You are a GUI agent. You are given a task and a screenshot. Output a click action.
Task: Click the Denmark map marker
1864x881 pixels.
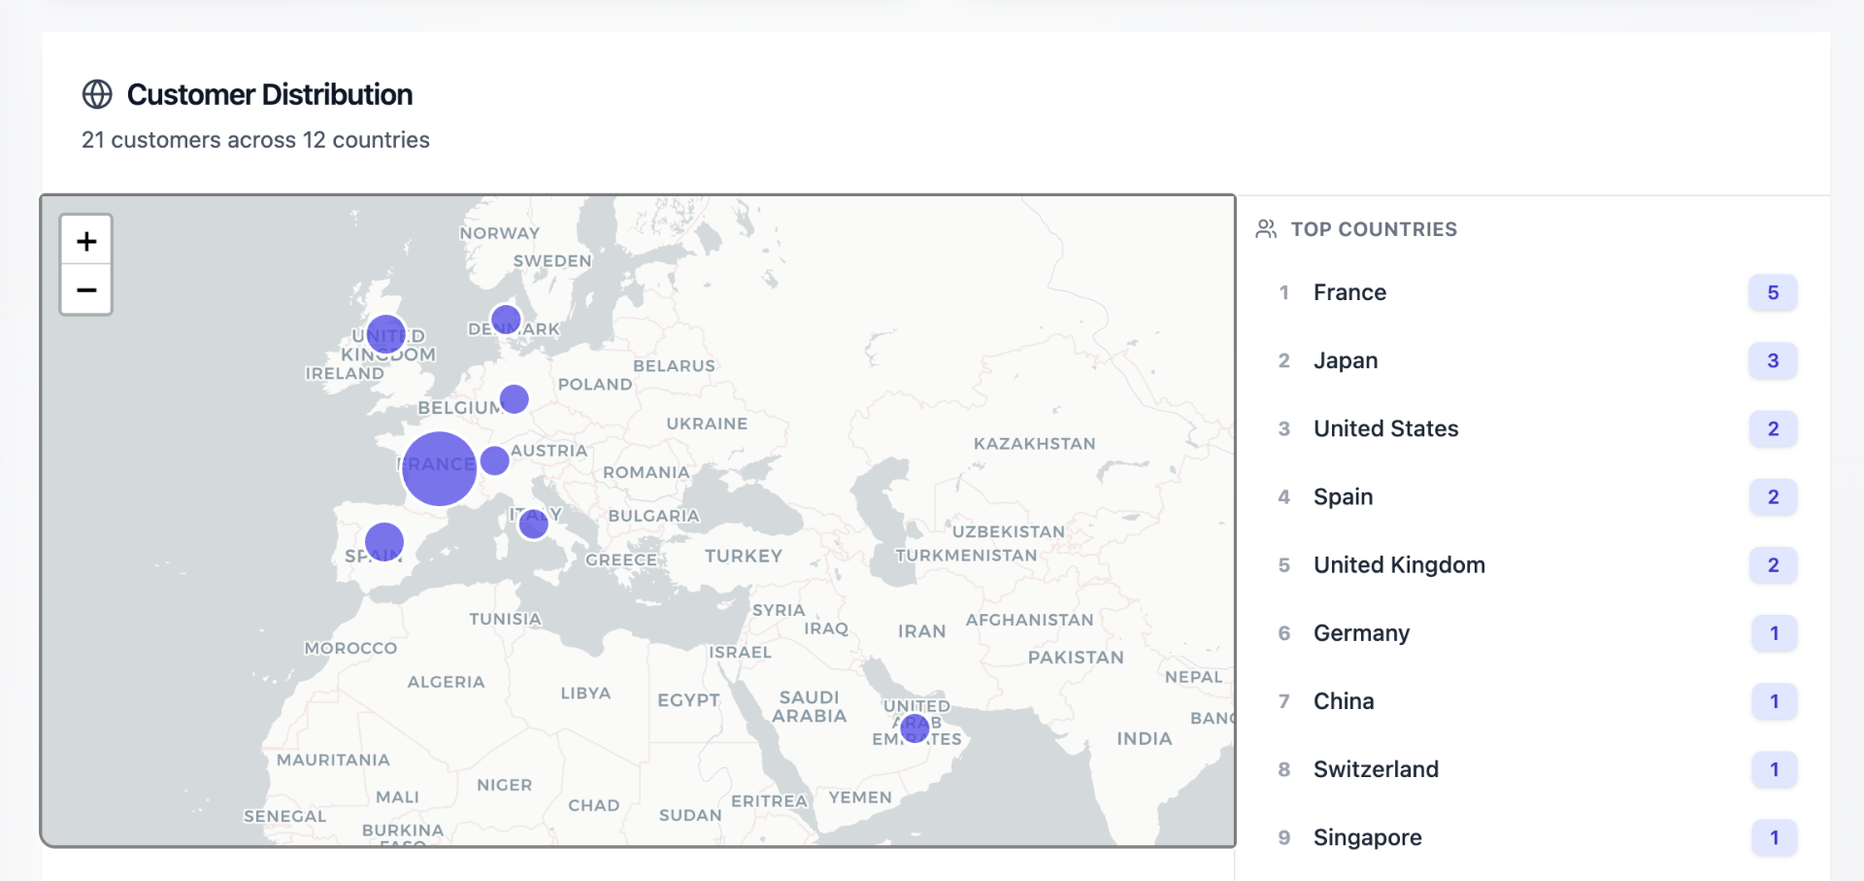coord(506,319)
